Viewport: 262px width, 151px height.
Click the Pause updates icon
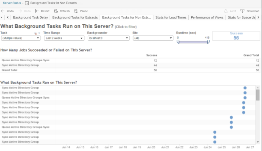76,11
